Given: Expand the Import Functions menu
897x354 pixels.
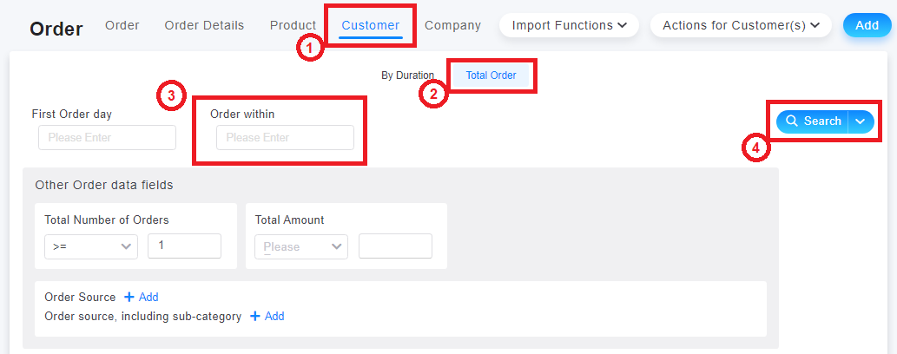Looking at the screenshot, I should point(569,25).
